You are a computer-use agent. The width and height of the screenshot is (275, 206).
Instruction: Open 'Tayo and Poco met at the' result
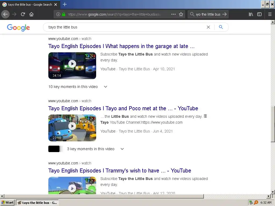pos(123,108)
